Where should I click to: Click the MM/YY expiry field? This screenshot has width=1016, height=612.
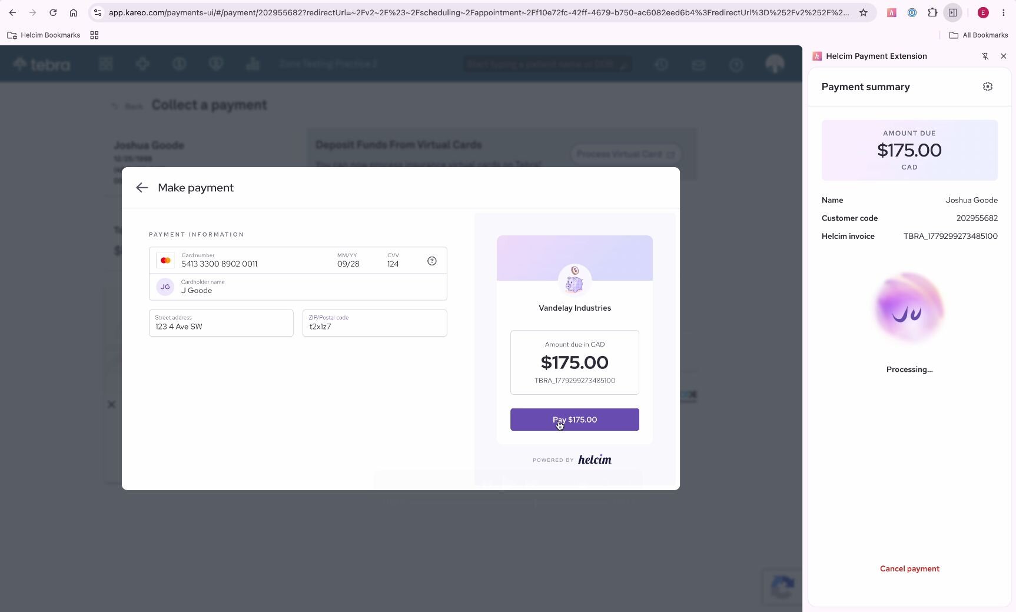click(x=348, y=260)
